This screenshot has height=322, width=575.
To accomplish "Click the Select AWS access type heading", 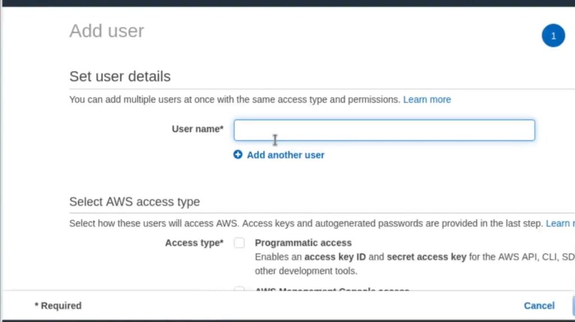I will click(135, 202).
